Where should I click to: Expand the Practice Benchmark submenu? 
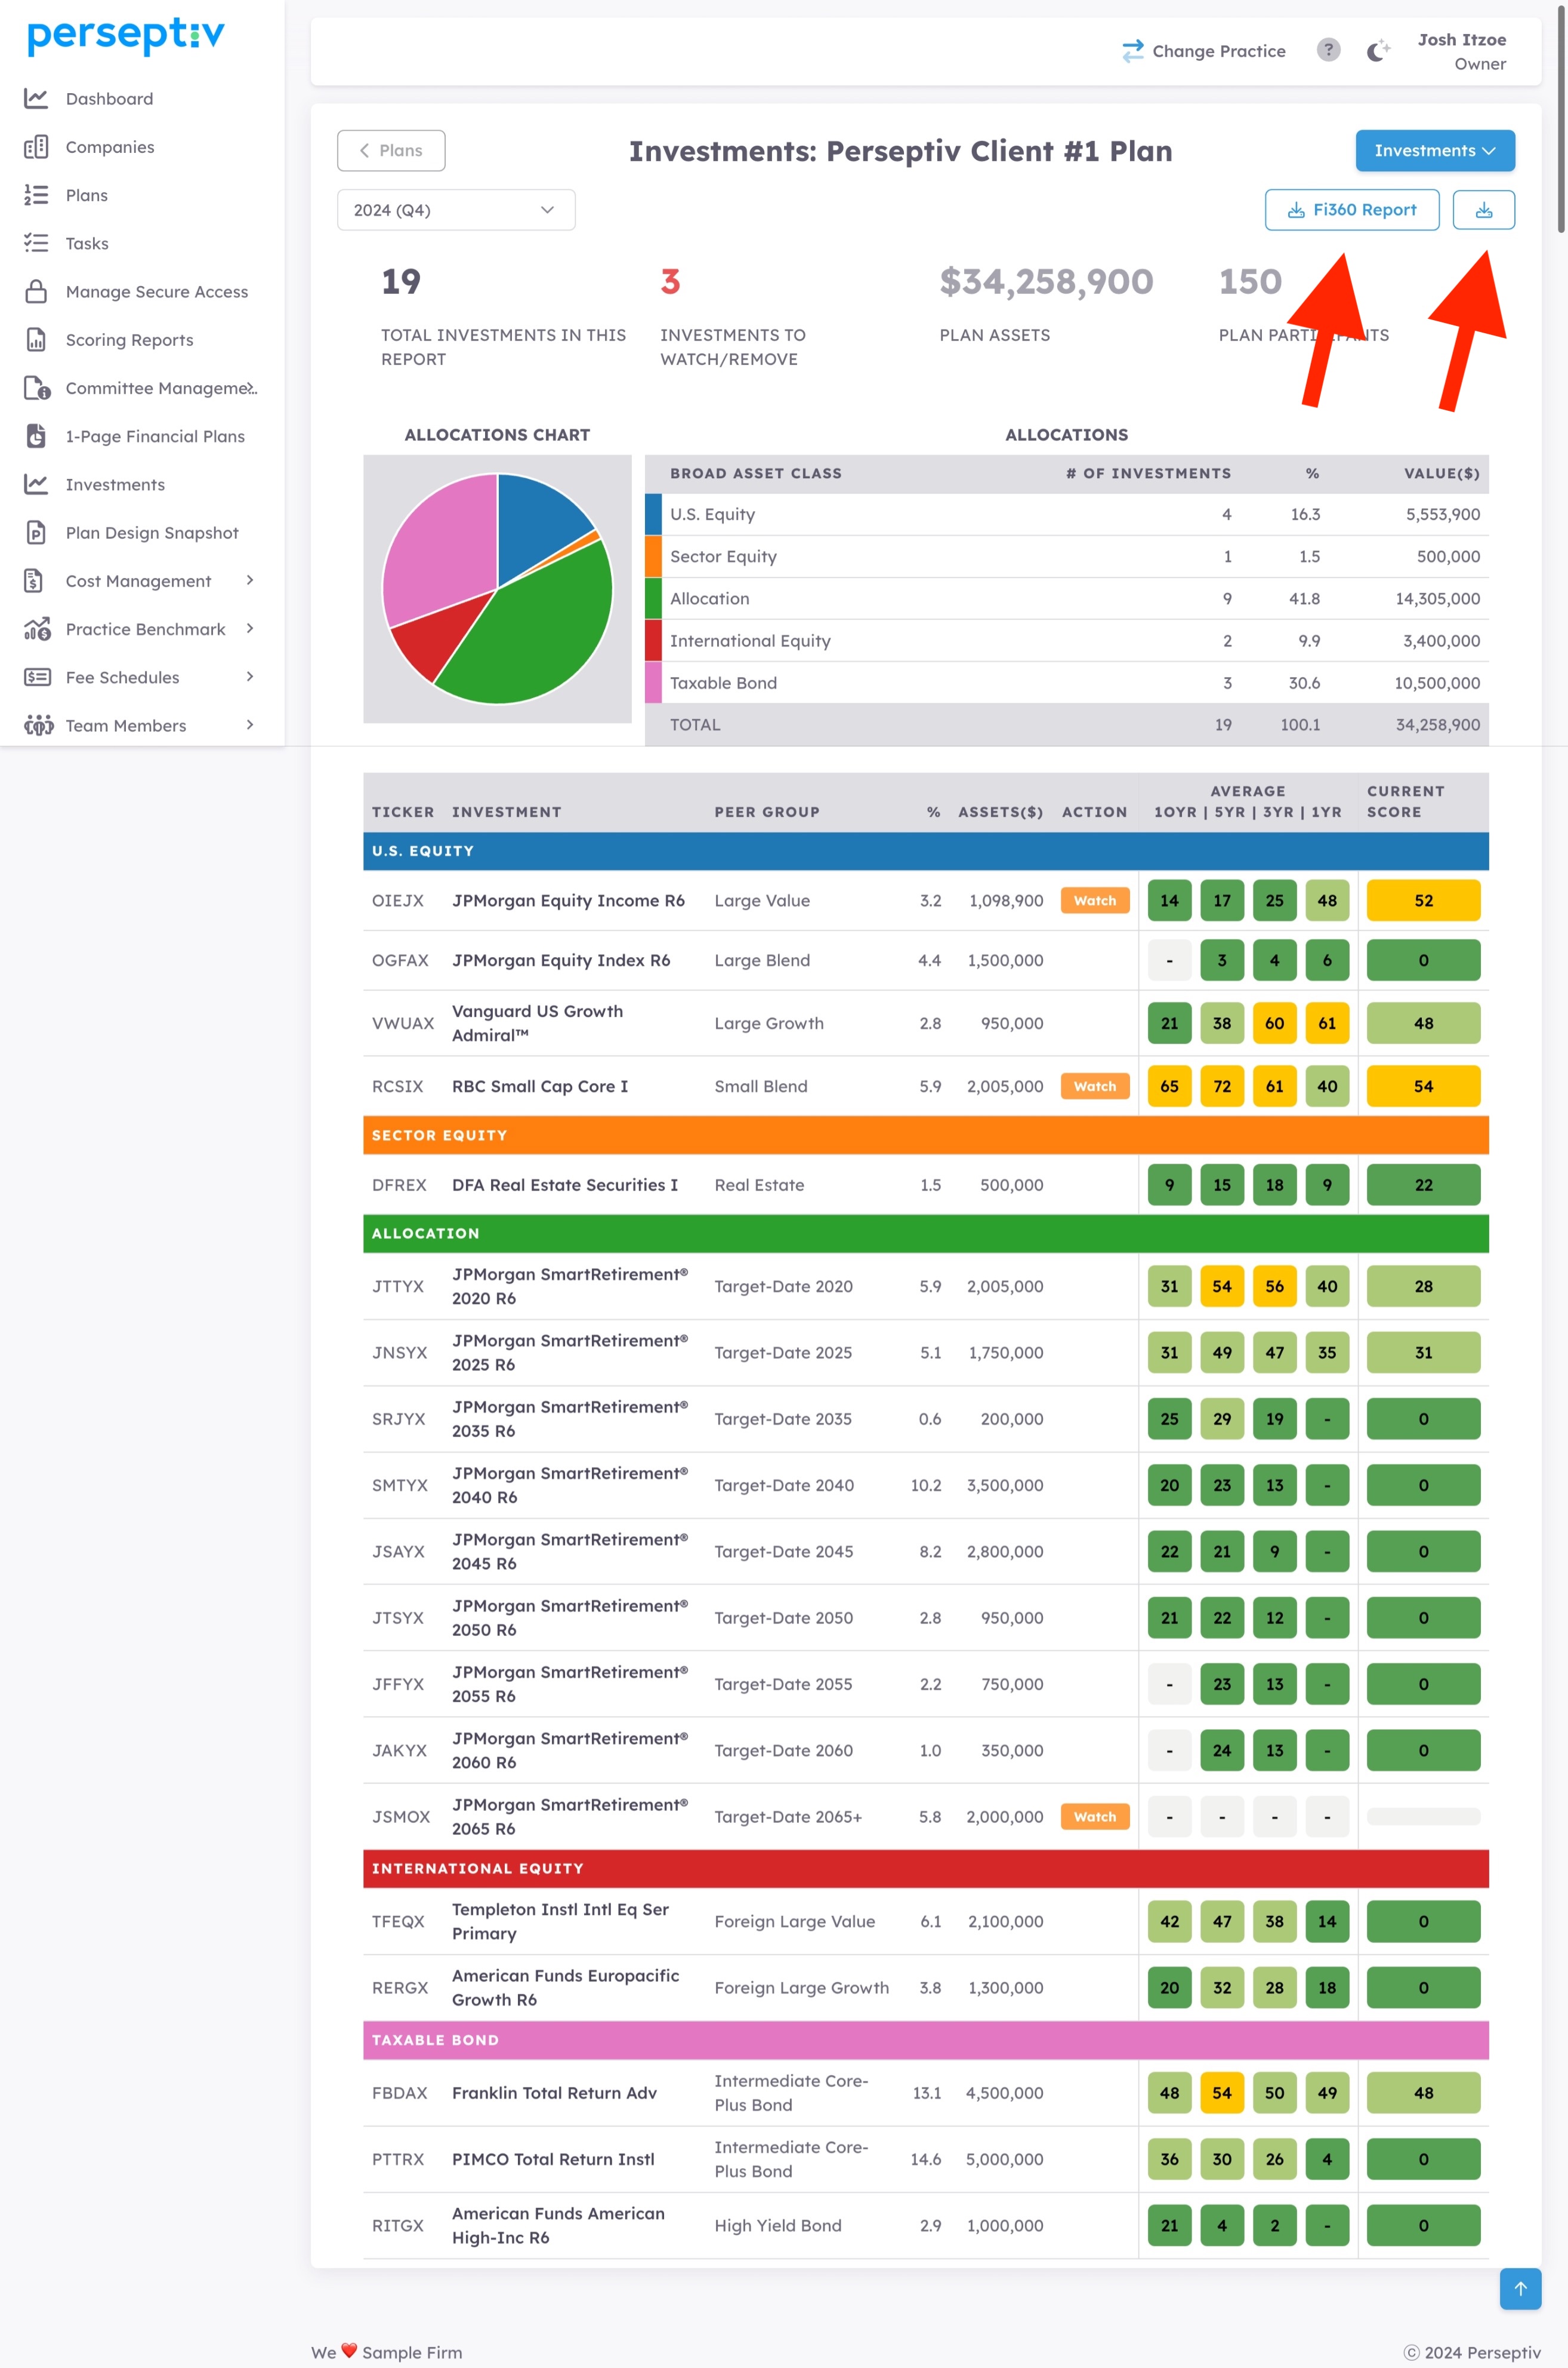(250, 628)
